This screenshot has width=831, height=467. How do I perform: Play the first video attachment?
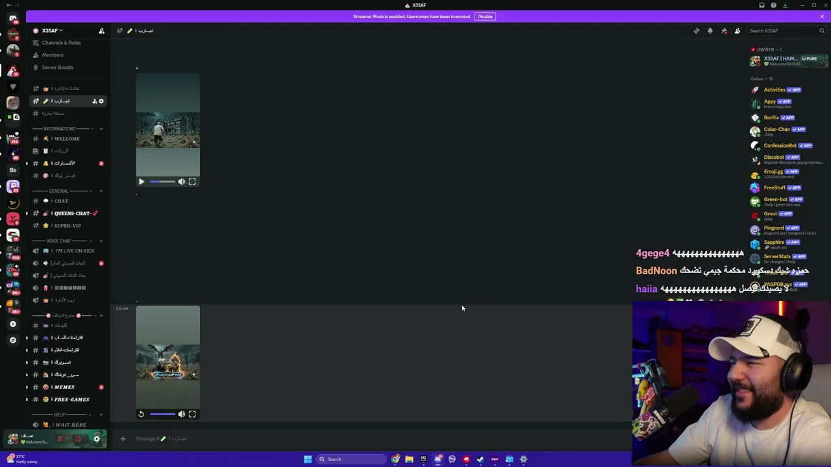142,182
